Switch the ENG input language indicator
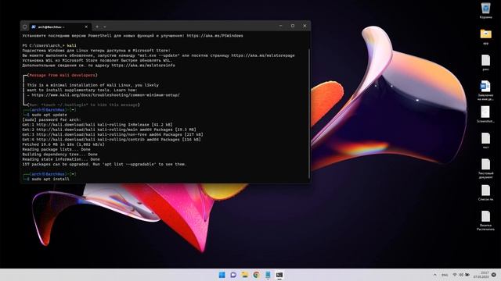The image size is (501, 281). (x=445, y=275)
